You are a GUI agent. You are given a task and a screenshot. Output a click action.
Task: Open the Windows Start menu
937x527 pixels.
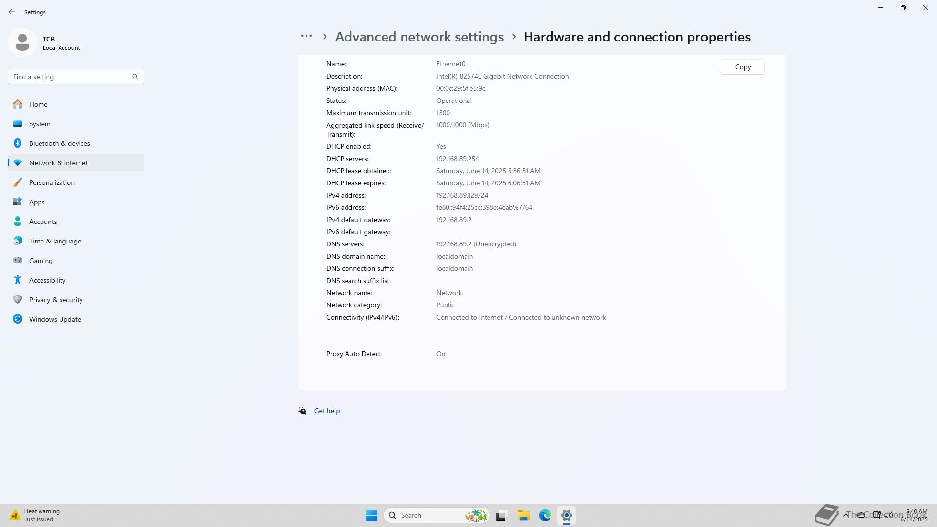point(371,515)
